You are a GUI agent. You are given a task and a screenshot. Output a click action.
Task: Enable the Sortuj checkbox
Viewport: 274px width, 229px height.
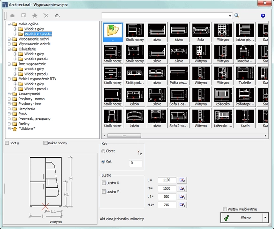click(x=7, y=143)
